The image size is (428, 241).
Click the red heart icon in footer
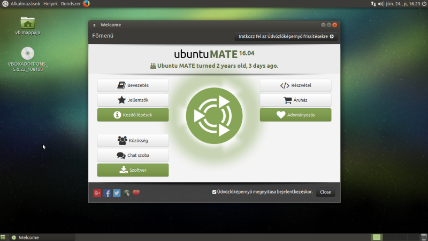(x=136, y=193)
